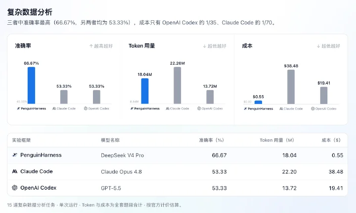The width and height of the screenshot is (356, 213).
Task: Click the OpenAI Codex icon under the 成本 chart
Action: (312, 109)
